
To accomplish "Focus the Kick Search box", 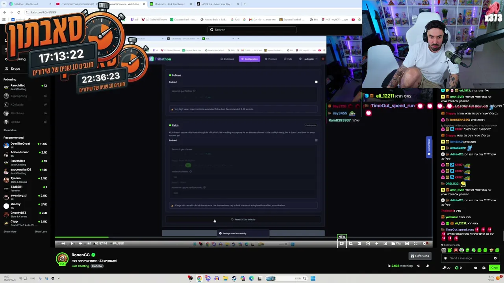I will point(252,30).
